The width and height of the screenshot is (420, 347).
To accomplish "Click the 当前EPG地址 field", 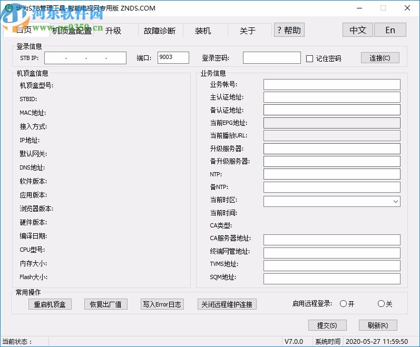I will tap(331, 123).
